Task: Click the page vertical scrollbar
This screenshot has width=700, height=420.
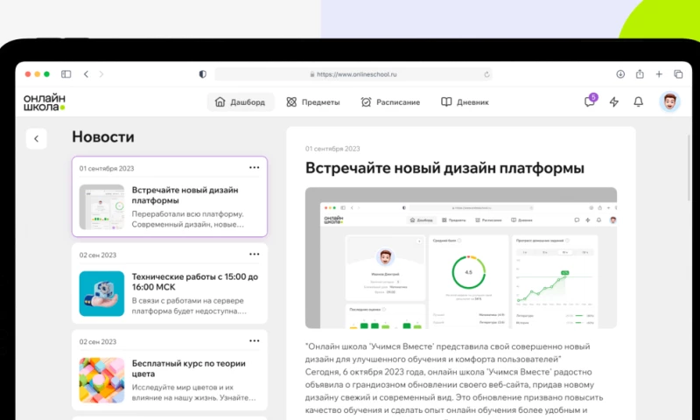Action: (x=689, y=167)
